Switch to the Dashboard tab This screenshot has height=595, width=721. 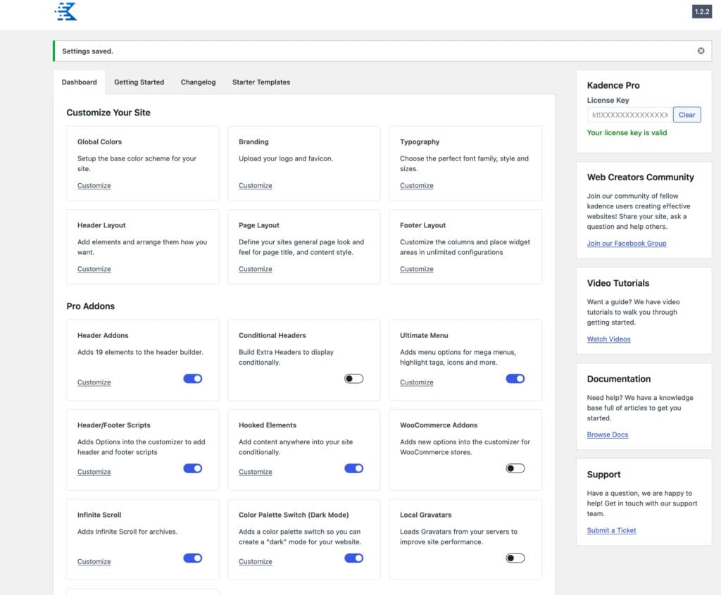[x=79, y=82]
